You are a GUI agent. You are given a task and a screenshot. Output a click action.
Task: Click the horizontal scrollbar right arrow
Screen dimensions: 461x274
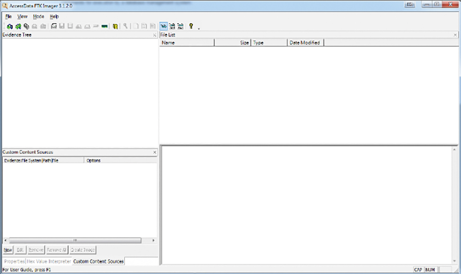pyautogui.click(x=154, y=240)
